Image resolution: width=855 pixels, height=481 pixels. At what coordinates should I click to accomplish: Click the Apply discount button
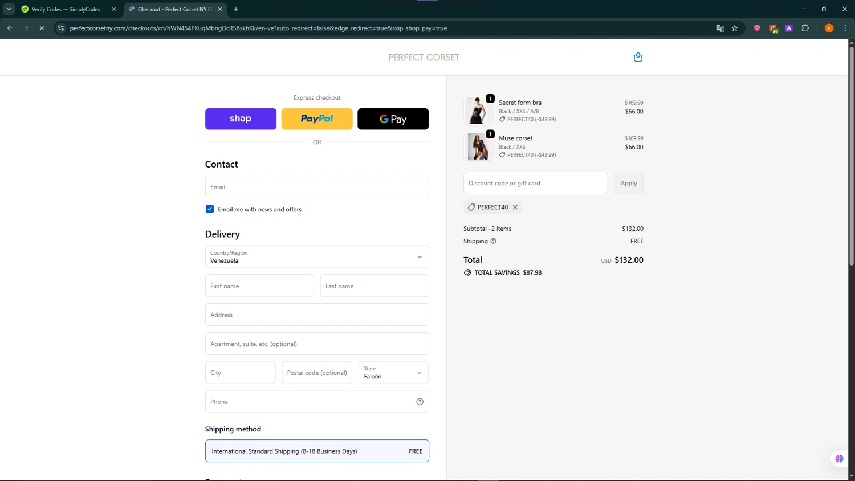pos(629,183)
